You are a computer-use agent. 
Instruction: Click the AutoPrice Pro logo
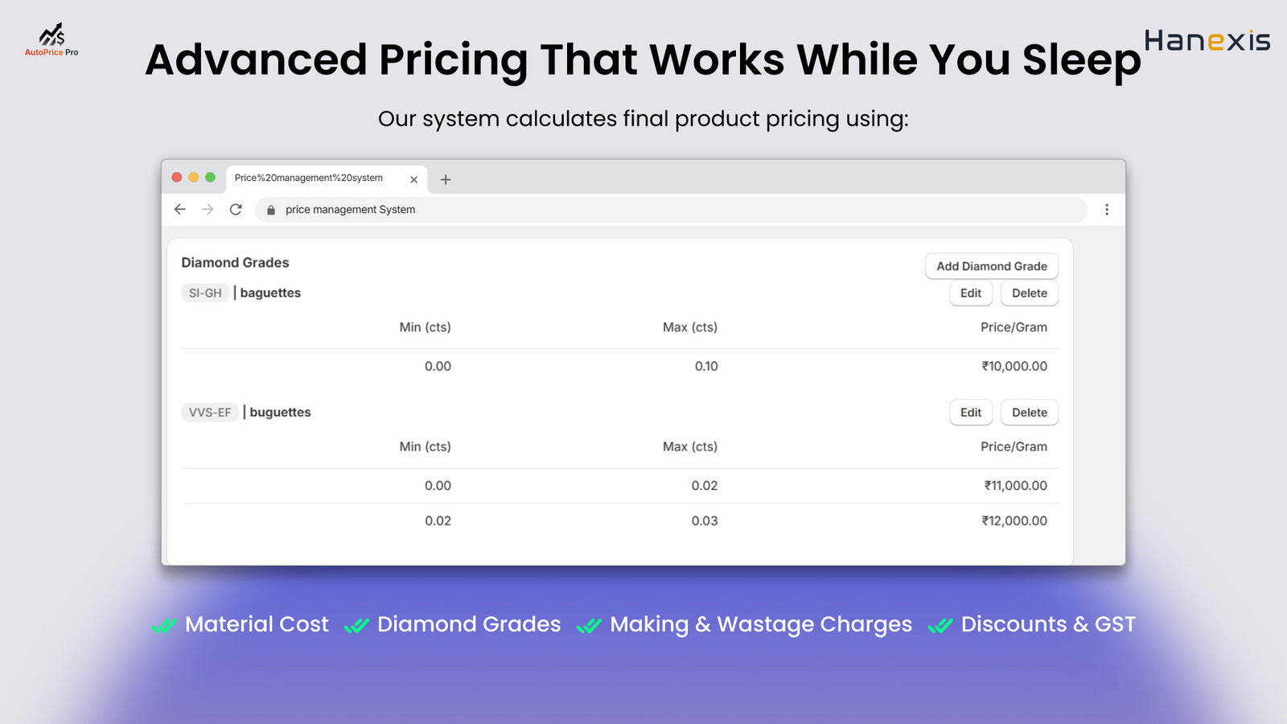51,40
